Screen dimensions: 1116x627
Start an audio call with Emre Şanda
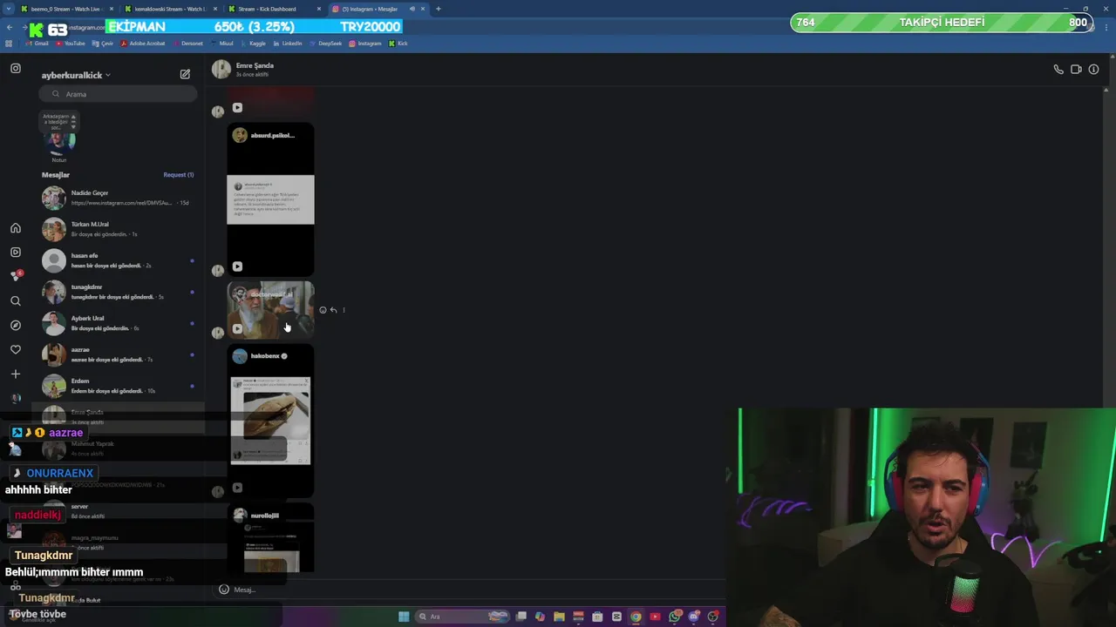tap(1058, 70)
